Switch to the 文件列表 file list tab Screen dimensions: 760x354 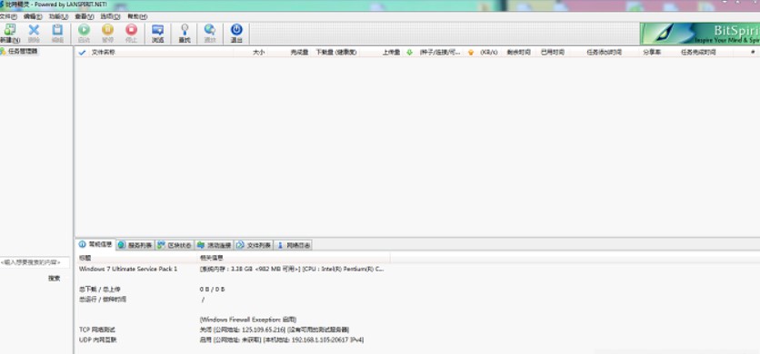click(x=254, y=245)
